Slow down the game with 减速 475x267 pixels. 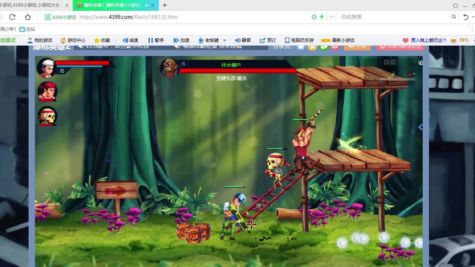(x=130, y=40)
